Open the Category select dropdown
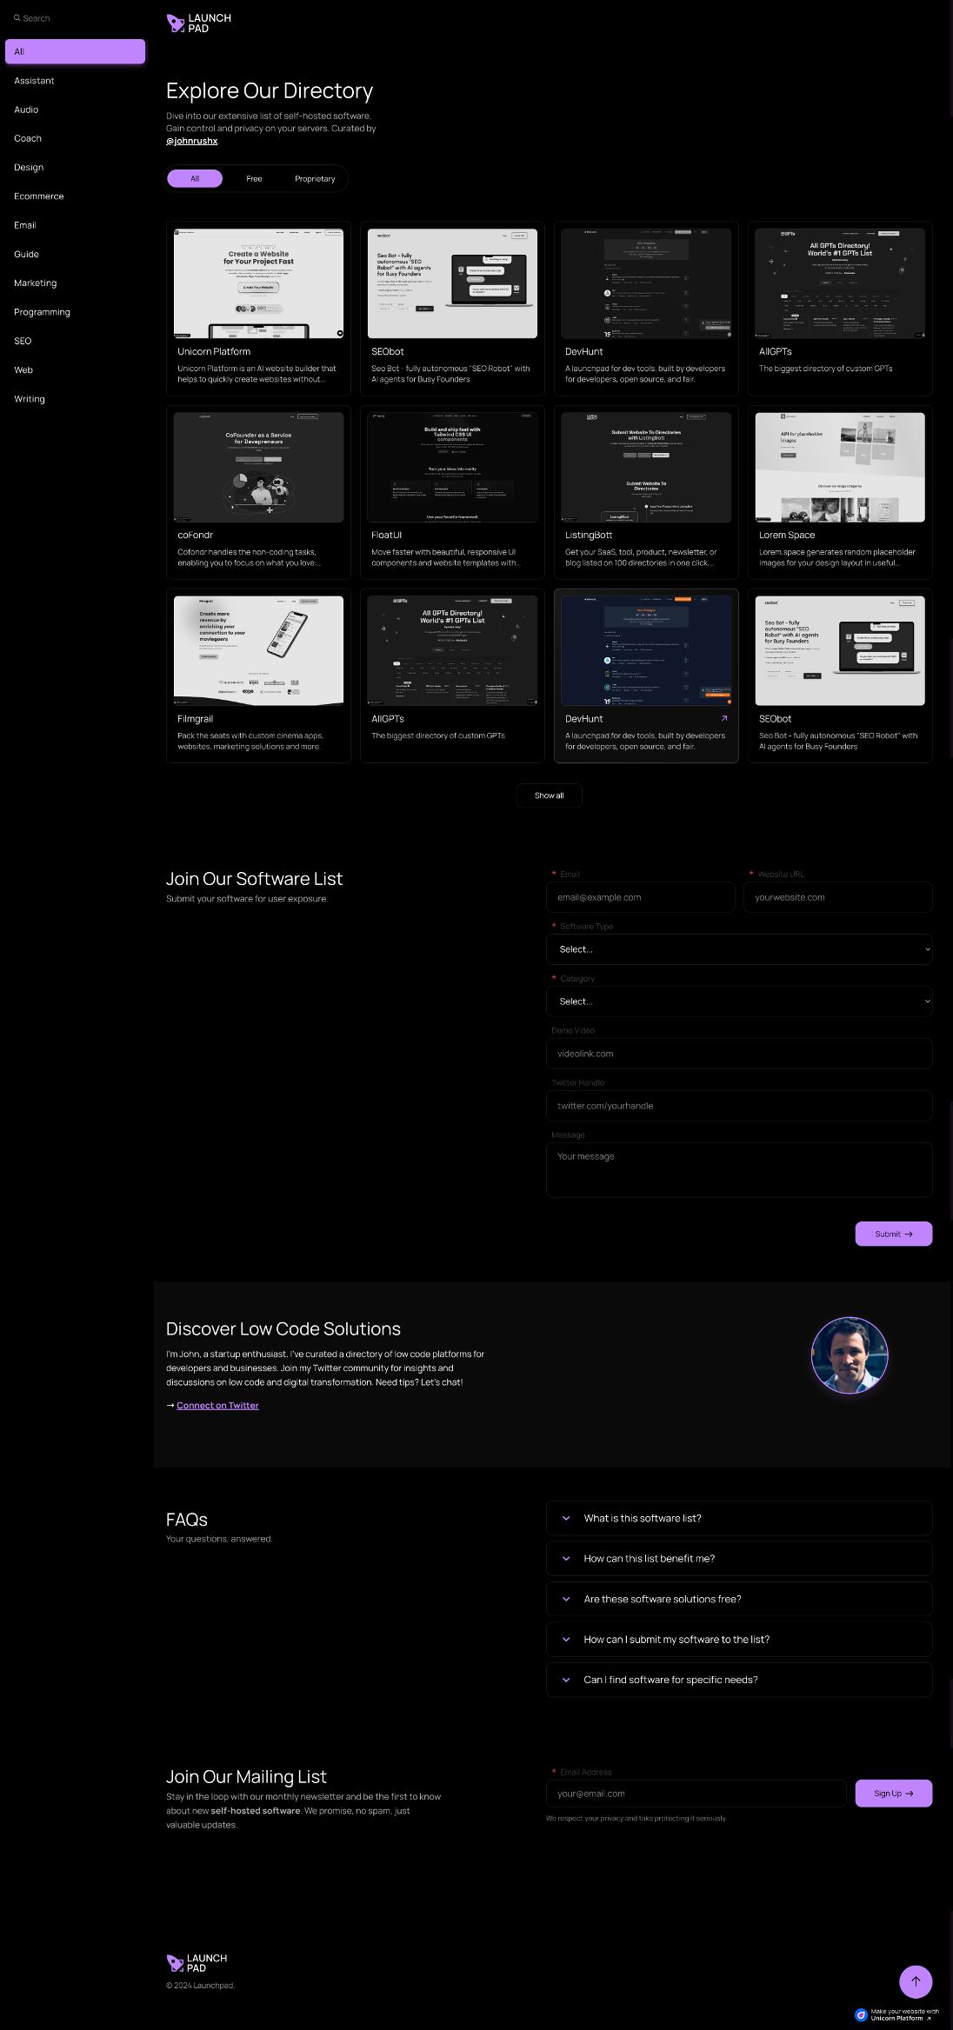The width and height of the screenshot is (953, 2030). click(739, 1002)
